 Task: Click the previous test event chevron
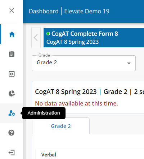pyautogui.click(x=36, y=38)
